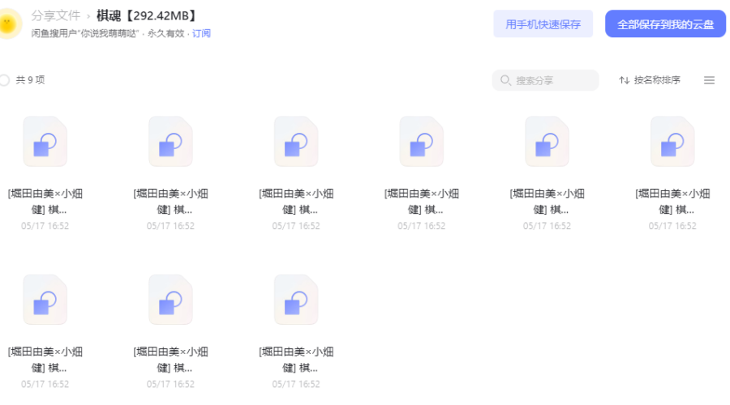Click the 棋魂【292.42MB】 folder title
This screenshot has width=730, height=405.
coord(148,16)
